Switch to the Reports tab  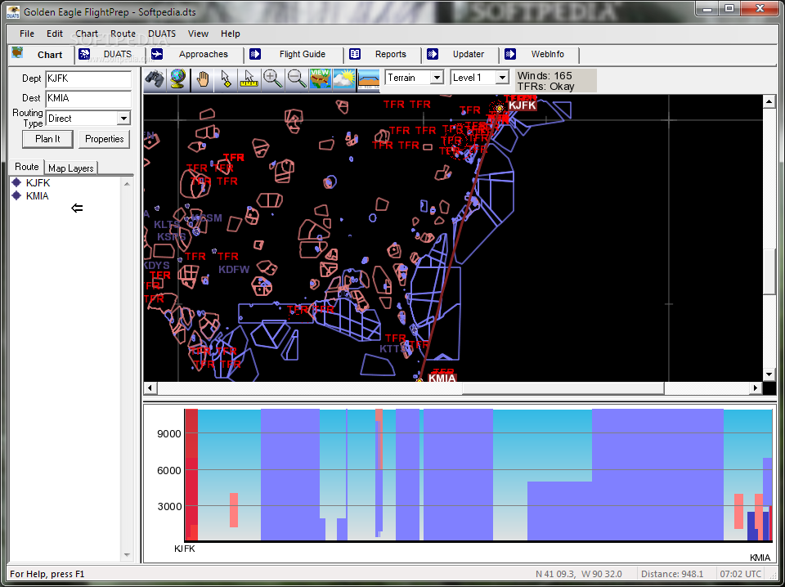(x=384, y=54)
